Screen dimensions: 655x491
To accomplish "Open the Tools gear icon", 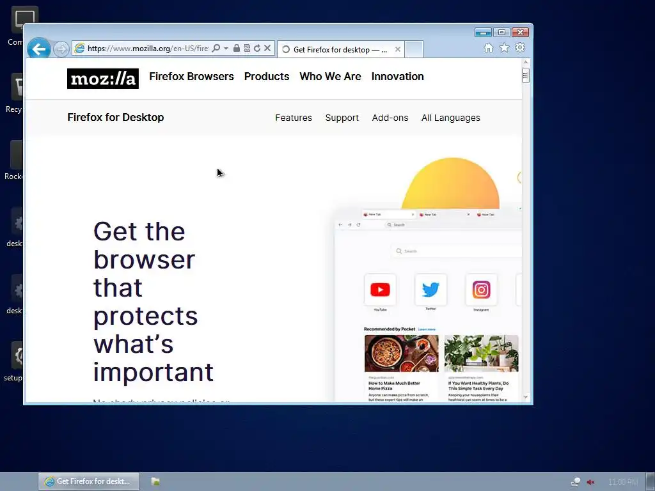I will point(520,48).
